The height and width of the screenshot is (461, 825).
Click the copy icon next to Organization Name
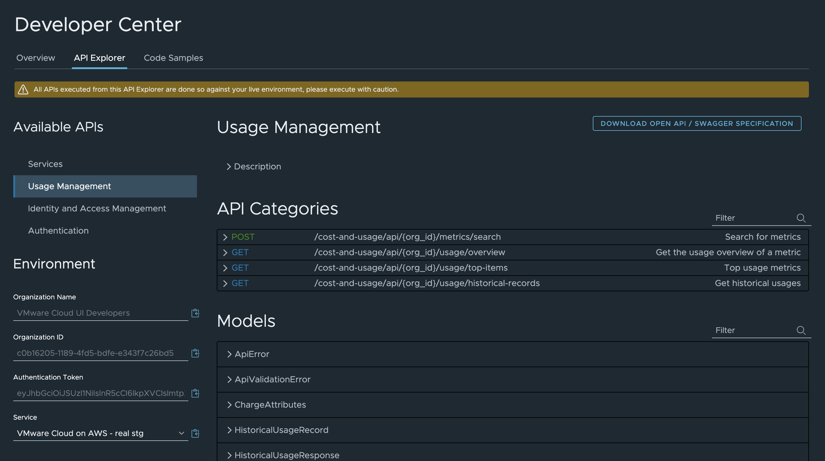[x=194, y=313]
